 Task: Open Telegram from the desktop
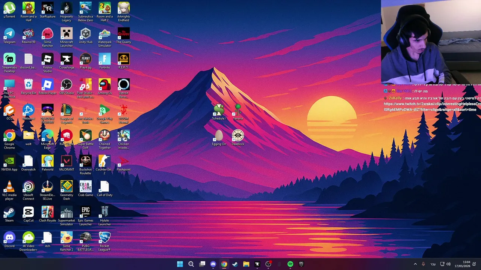(x=9, y=36)
